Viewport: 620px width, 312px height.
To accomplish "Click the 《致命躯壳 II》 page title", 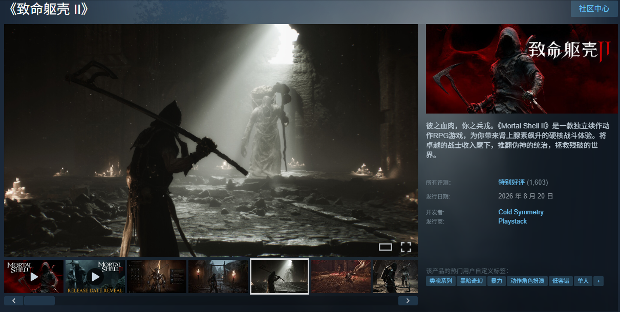I will pos(49,9).
